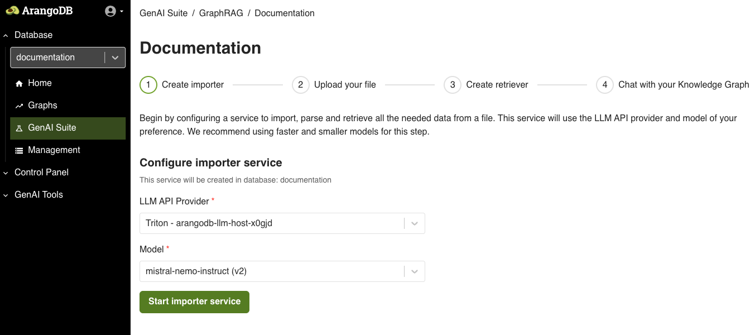Screen dimensions: 755x335
Task: Open the documentation database selector
Action: coord(68,58)
